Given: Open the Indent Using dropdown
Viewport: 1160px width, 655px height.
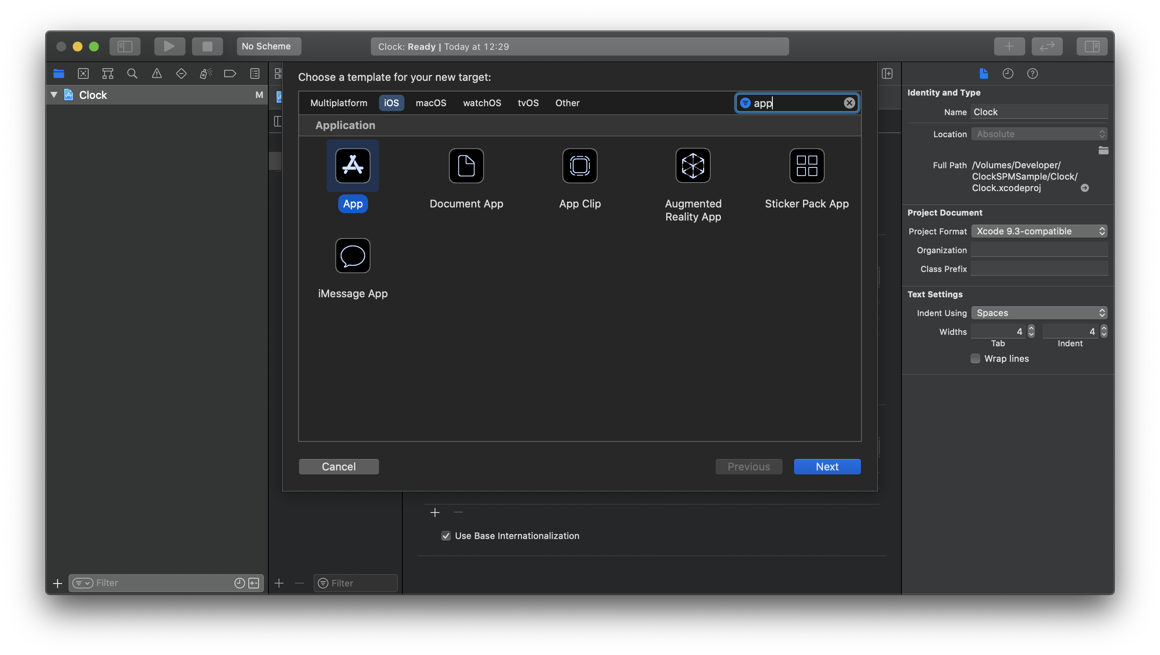Looking at the screenshot, I should click(x=1039, y=313).
